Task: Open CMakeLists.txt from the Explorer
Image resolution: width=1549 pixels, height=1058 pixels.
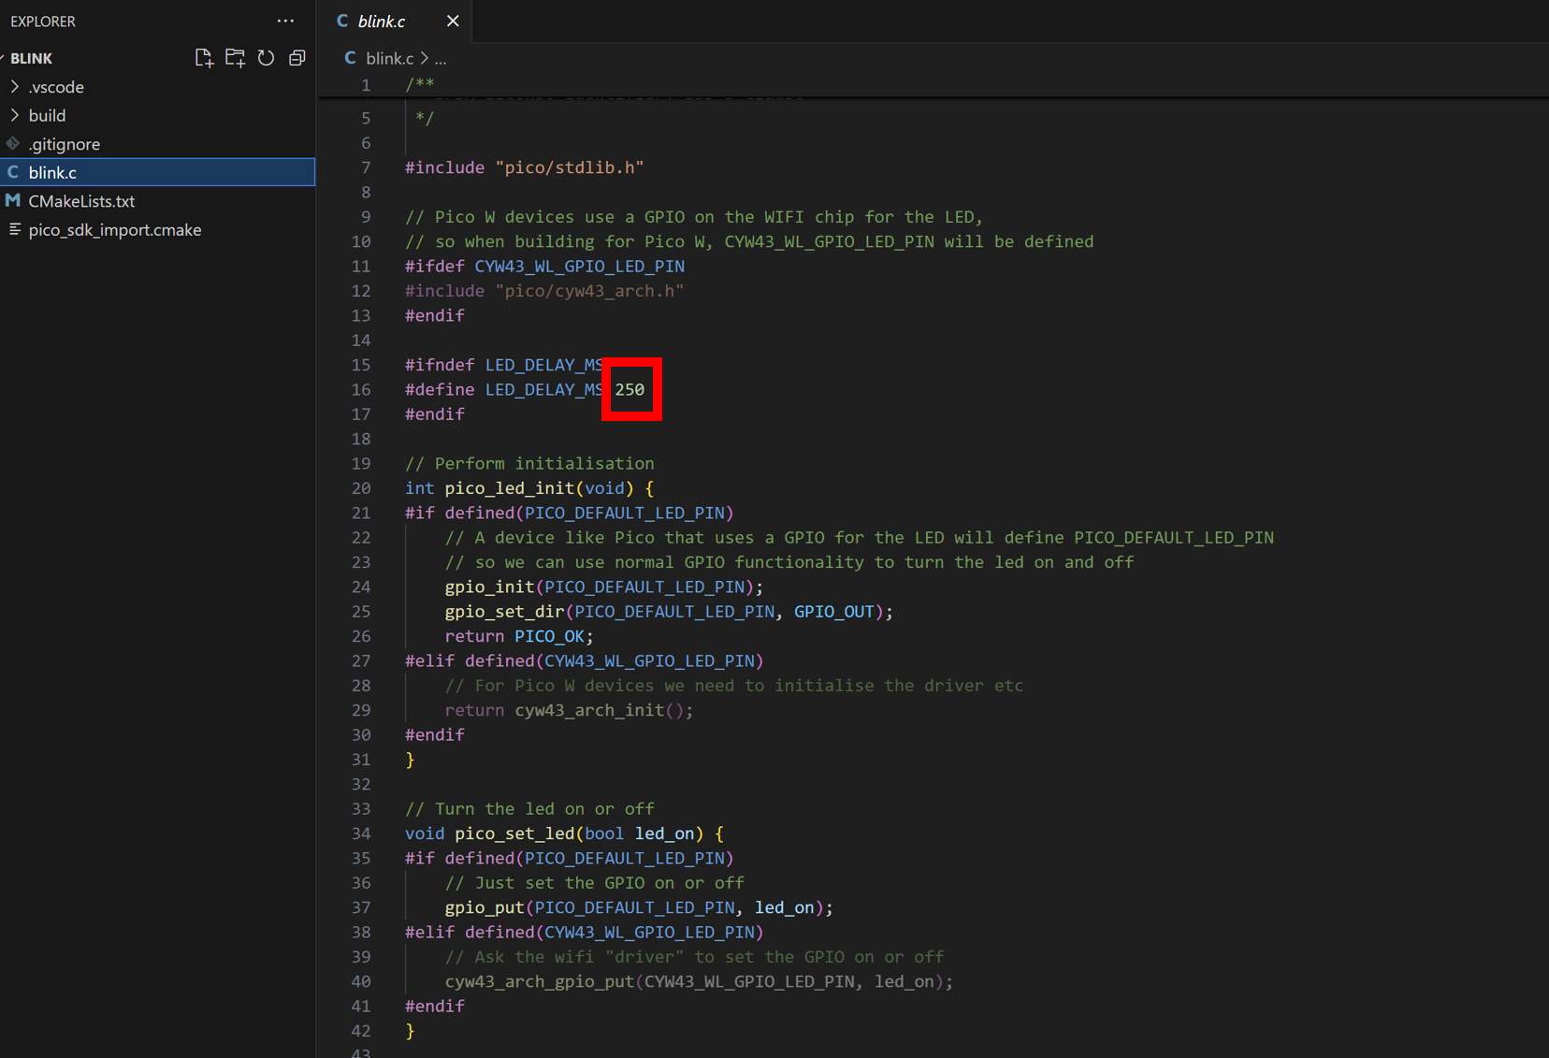Action: pyautogui.click(x=81, y=200)
